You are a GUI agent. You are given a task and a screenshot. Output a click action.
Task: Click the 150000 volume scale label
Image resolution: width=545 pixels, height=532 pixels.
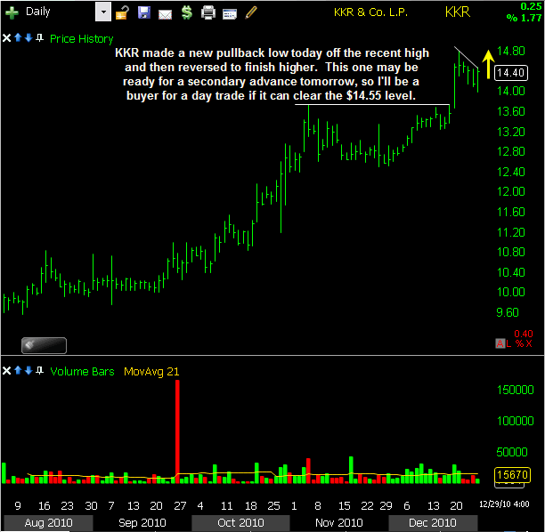(515, 390)
